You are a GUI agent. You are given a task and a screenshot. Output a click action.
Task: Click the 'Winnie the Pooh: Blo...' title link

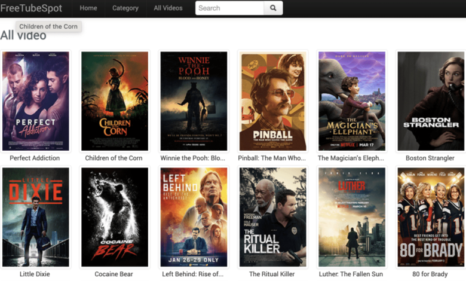[193, 158]
